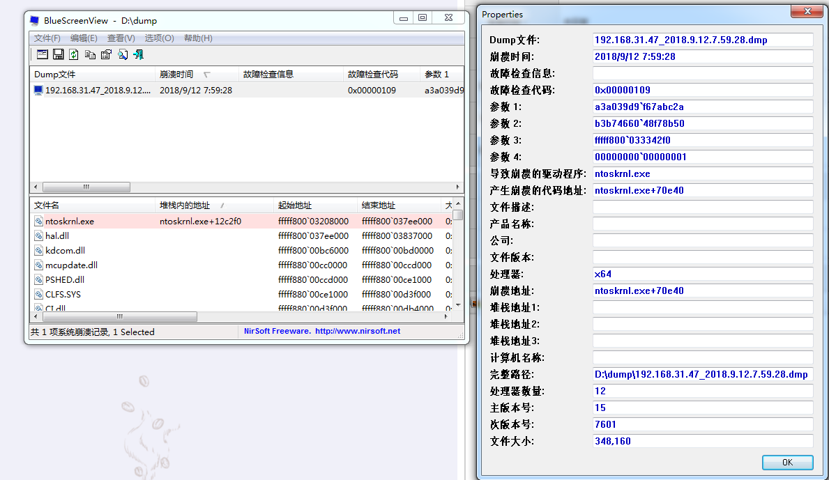Click the Save floppy disk icon
Image resolution: width=829 pixels, height=480 pixels.
(58, 54)
